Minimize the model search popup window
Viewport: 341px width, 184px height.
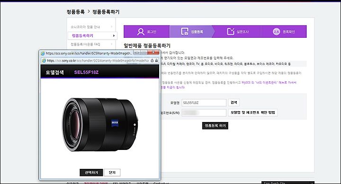click(x=137, y=53)
